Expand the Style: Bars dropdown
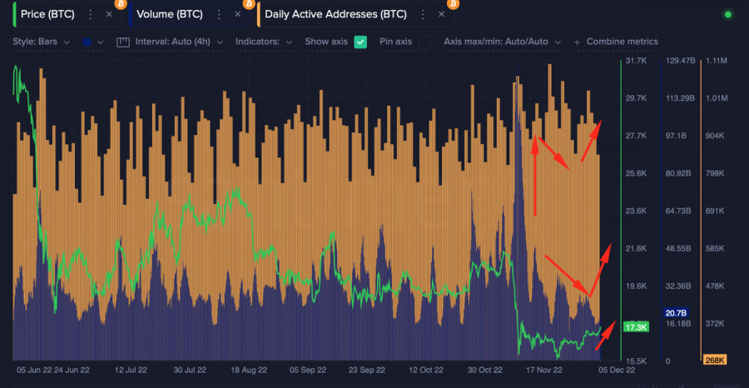Screen dimensions: 749x388 [39, 42]
